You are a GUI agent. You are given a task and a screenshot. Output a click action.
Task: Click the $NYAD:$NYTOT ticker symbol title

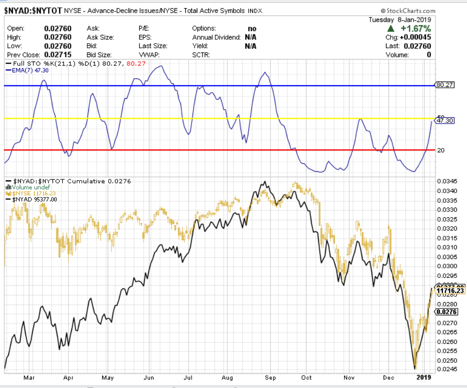coord(32,10)
